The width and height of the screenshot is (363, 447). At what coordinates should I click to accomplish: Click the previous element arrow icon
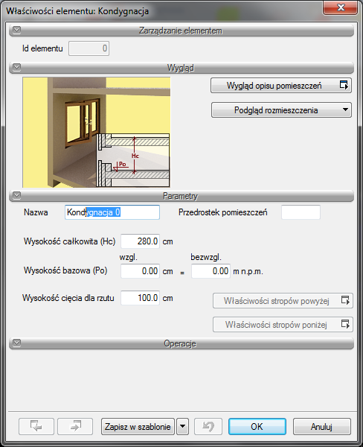pos(36,426)
